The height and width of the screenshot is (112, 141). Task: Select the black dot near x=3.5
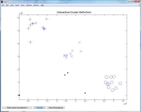pyautogui.click(x=85, y=93)
